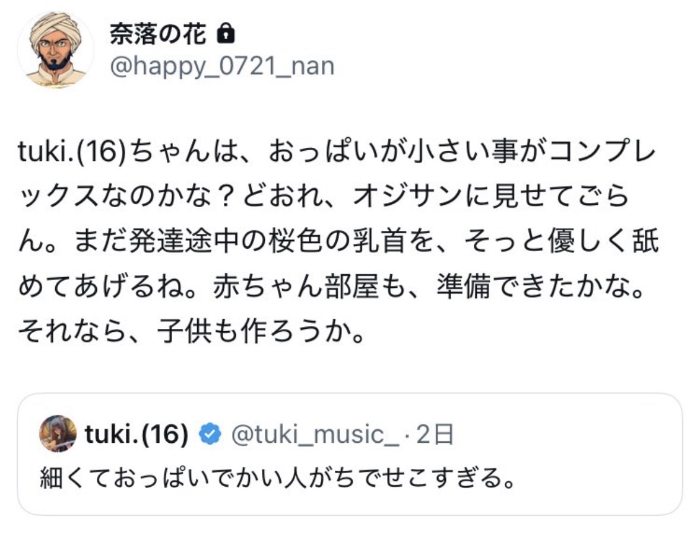Click the 2日 timestamp on quoted post
The height and width of the screenshot is (552, 700).
tap(435, 436)
